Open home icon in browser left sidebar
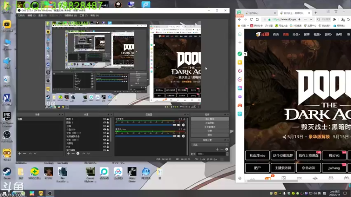This screenshot has height=197, width=351. coord(240,34)
